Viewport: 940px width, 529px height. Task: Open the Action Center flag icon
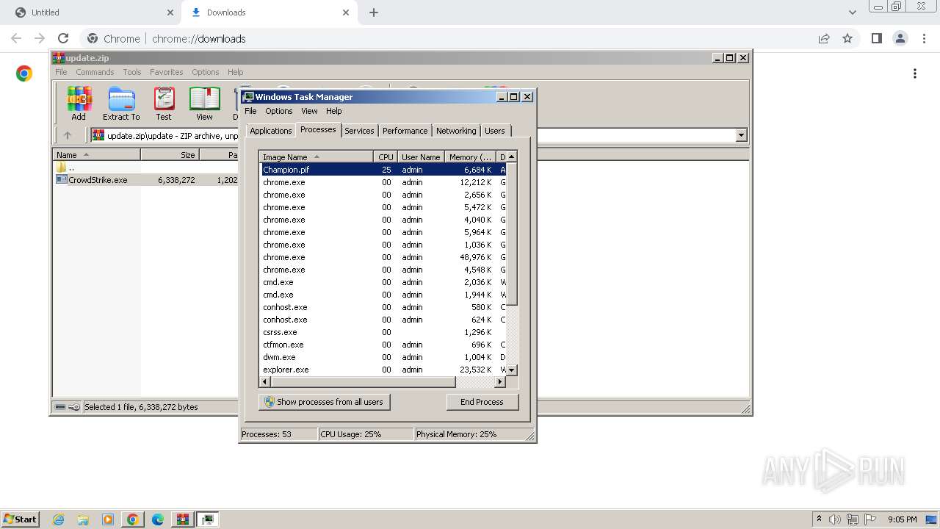click(869, 519)
